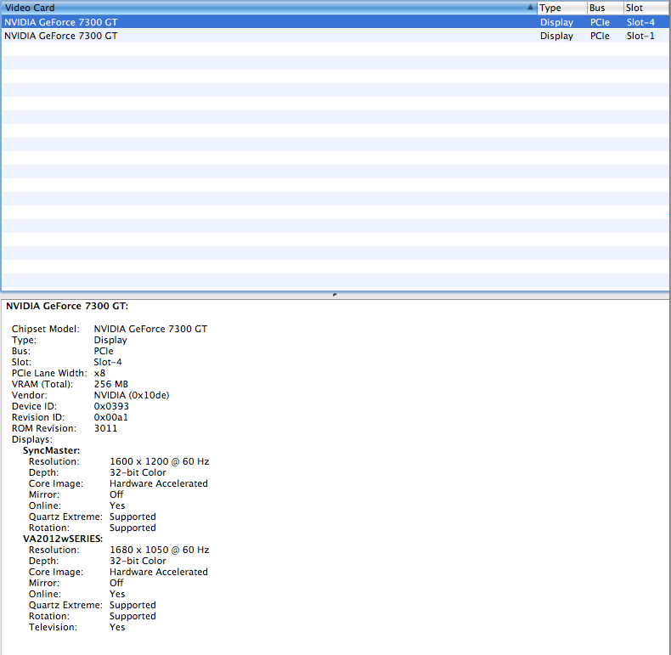Click the sort arrow in Video Card header
This screenshot has height=655, width=671.
click(x=530, y=8)
